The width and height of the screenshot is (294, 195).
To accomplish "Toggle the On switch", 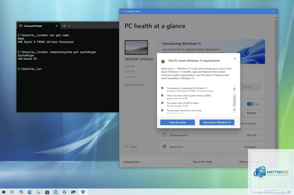I will (x=250, y=104).
